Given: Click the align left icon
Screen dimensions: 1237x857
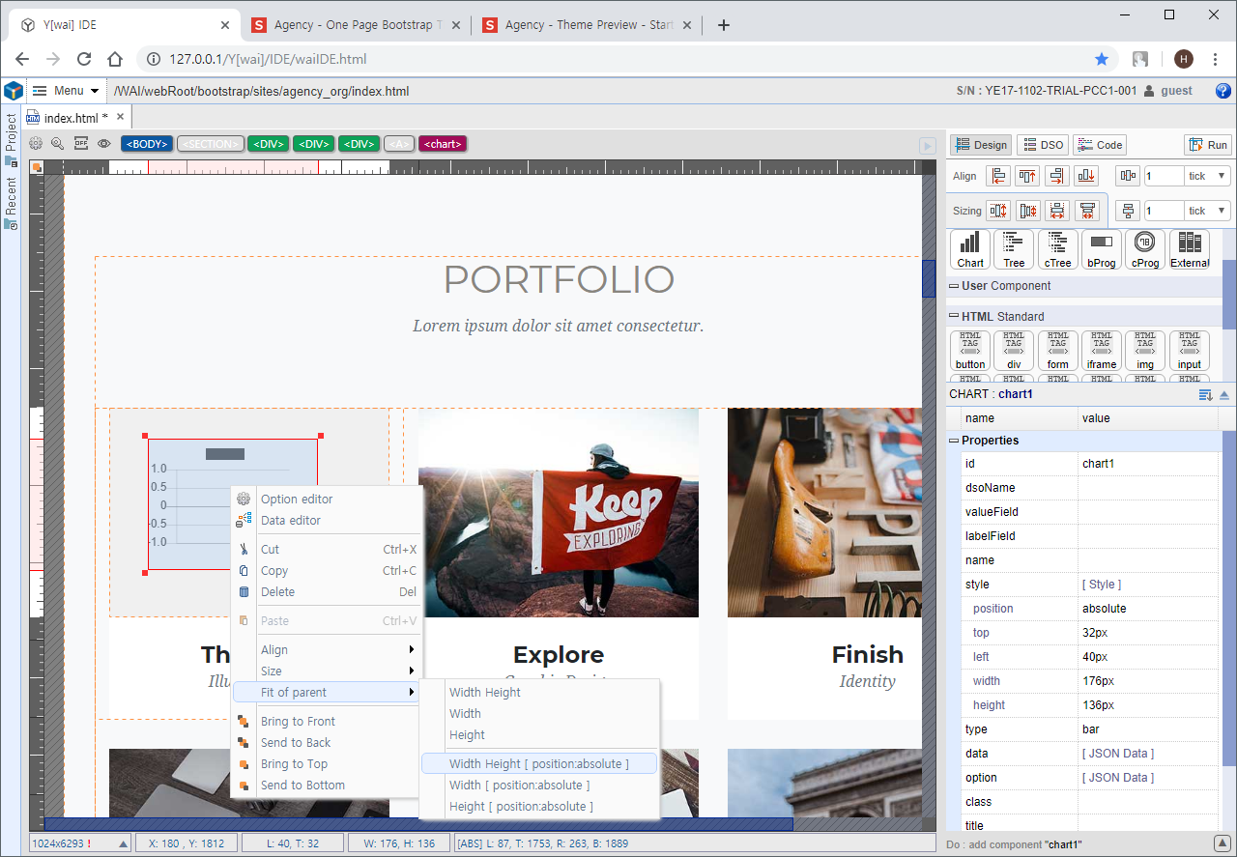Looking at the screenshot, I should tap(998, 176).
